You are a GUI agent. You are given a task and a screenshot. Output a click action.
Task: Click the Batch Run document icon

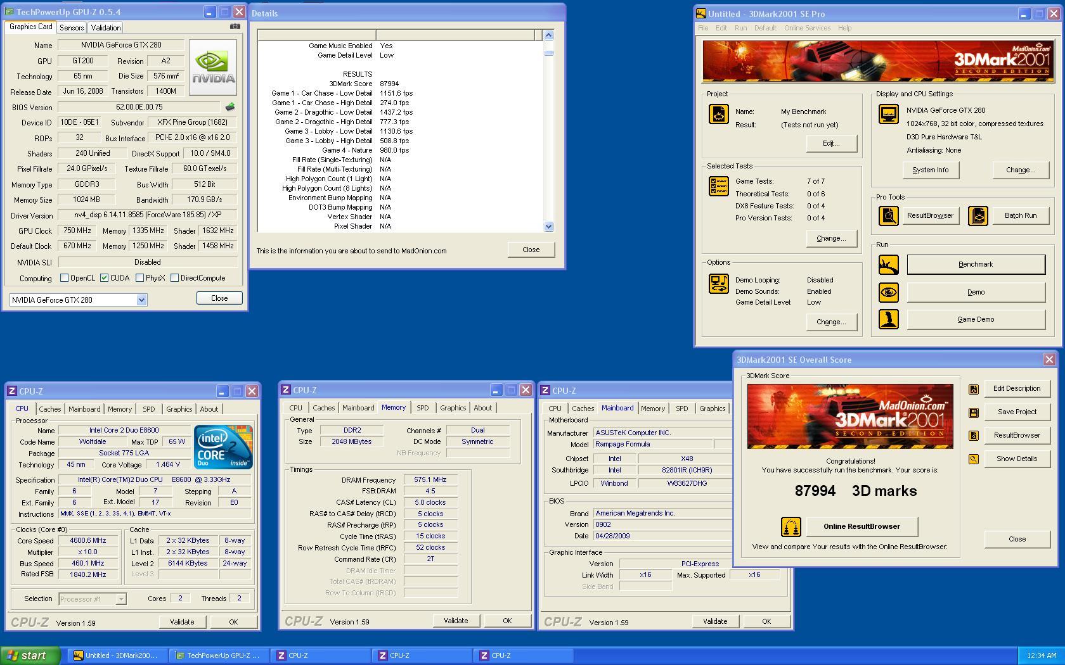coord(978,216)
